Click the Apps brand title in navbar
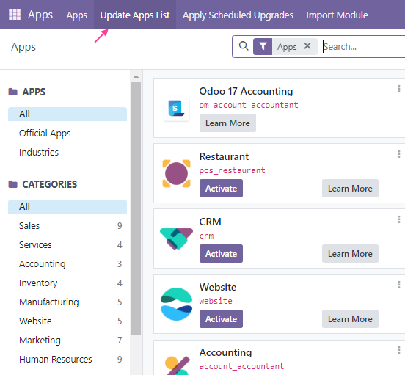This screenshot has height=375, width=405. coord(40,15)
